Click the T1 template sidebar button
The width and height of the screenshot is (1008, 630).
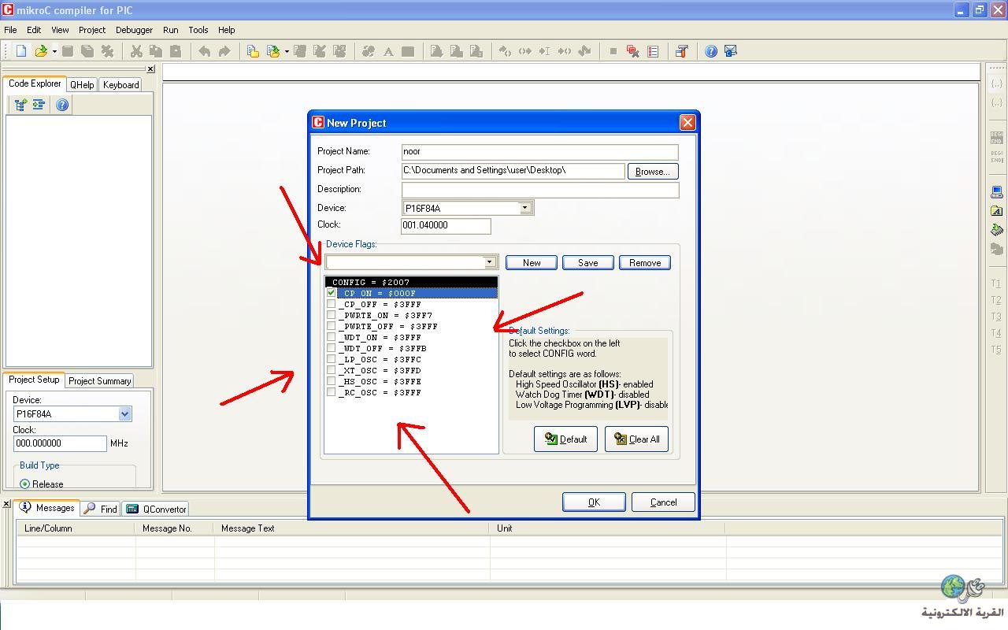(996, 283)
